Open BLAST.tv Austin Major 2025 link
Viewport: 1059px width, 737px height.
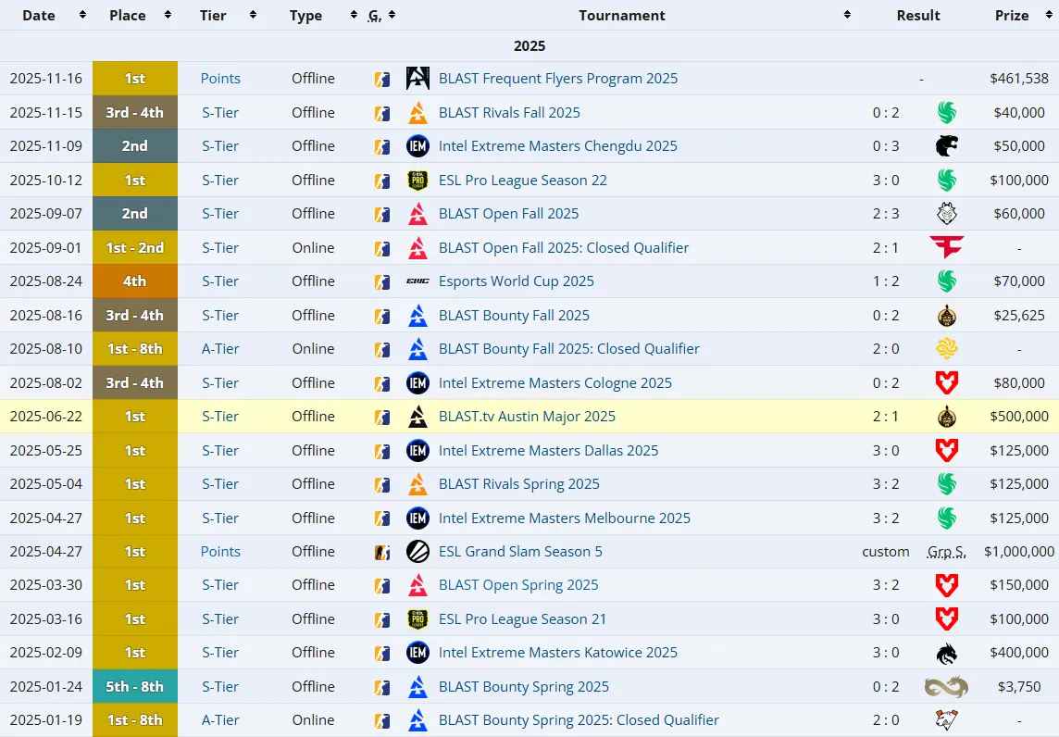[x=527, y=416]
